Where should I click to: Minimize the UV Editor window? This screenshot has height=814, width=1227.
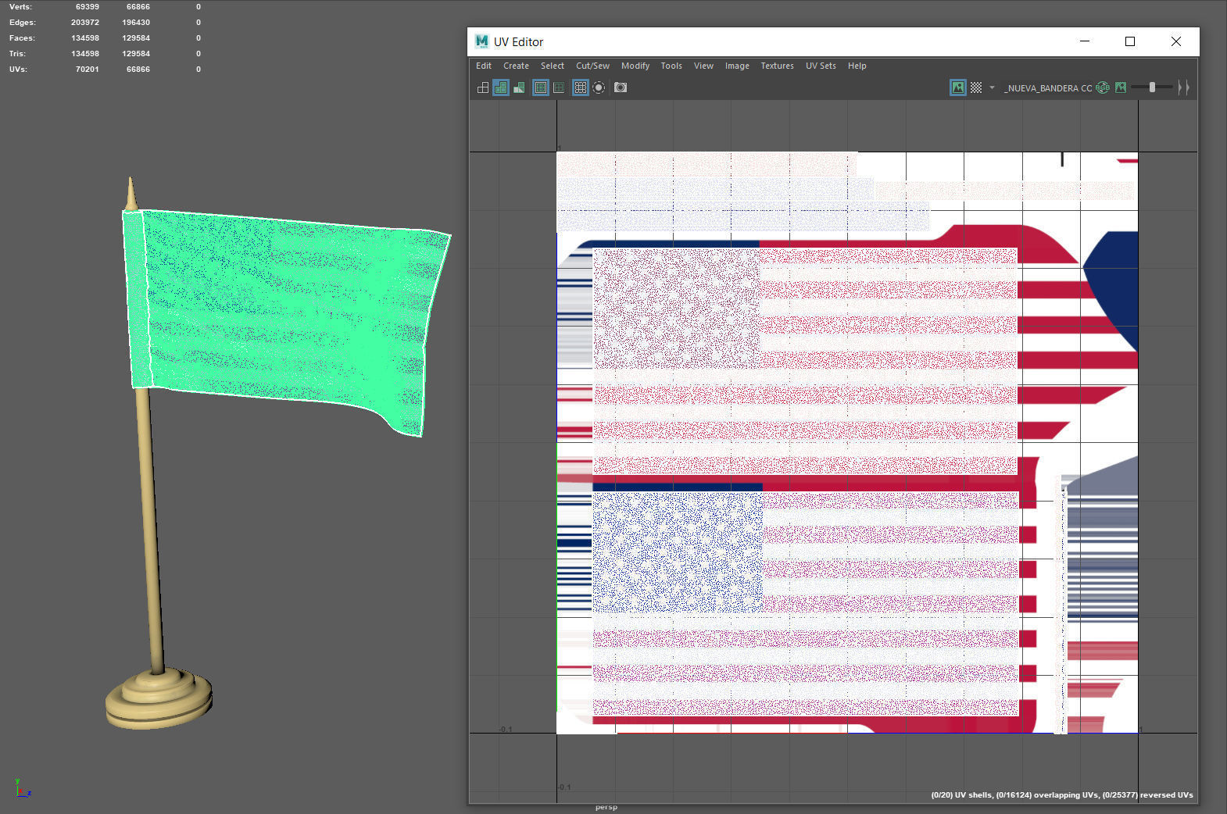[x=1085, y=41]
